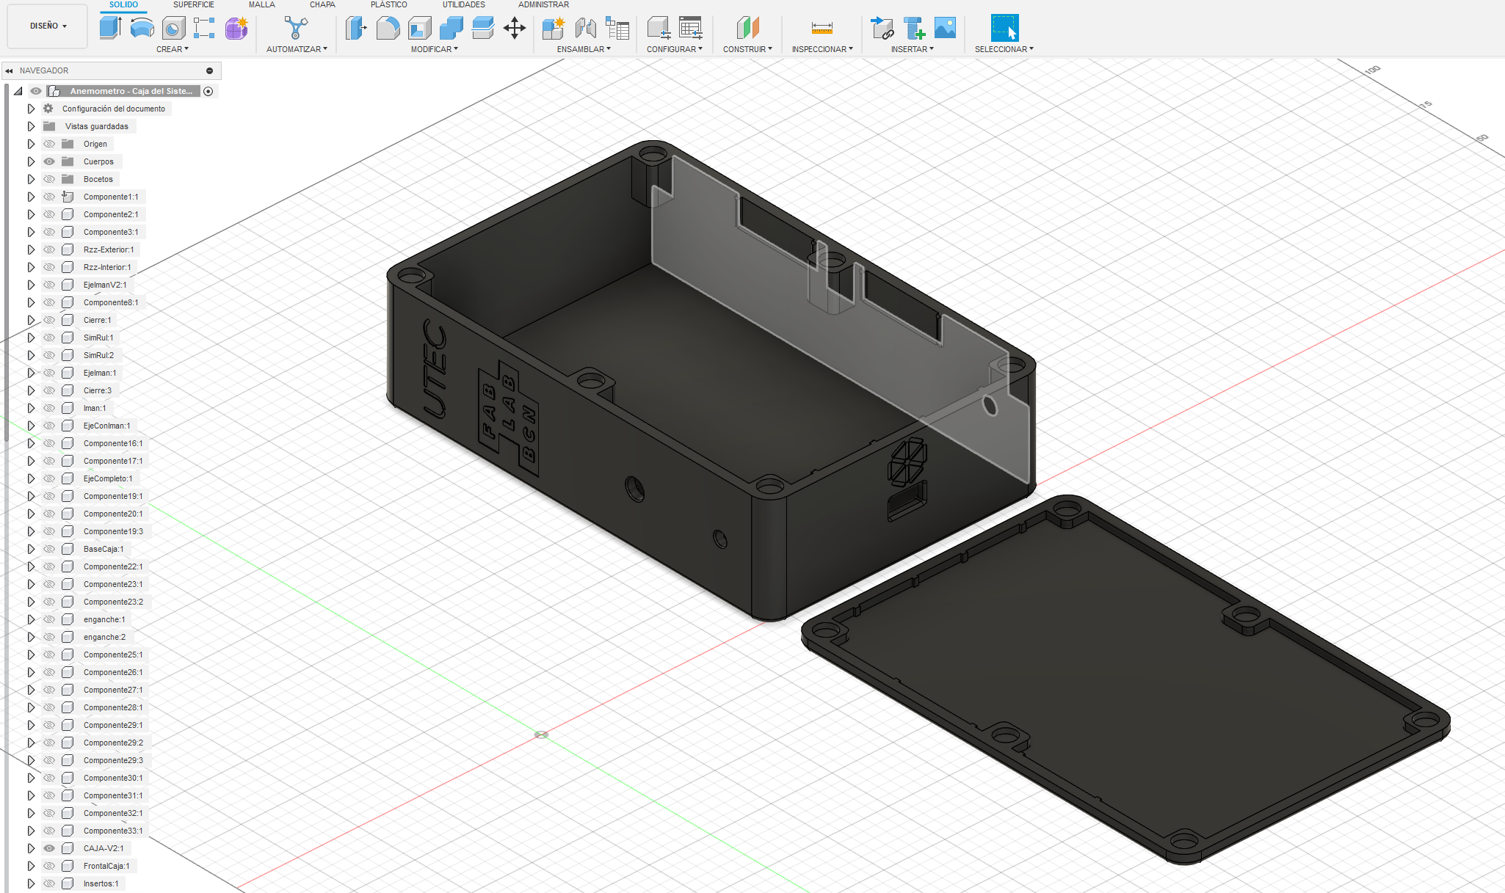Expand the Insertos:1 component
The width and height of the screenshot is (1505, 893).
coord(31,883)
